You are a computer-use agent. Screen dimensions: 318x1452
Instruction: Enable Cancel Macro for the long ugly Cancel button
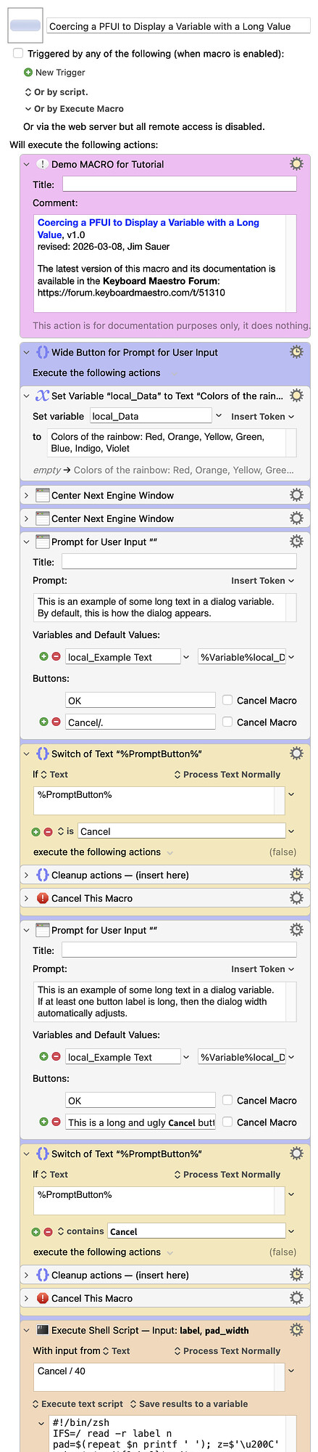[x=227, y=1122]
